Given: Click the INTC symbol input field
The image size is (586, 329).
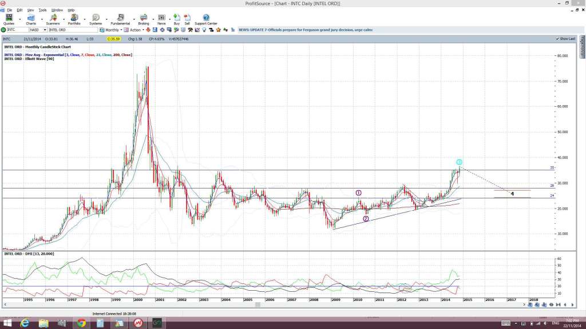Looking at the screenshot, I should 18,30.
